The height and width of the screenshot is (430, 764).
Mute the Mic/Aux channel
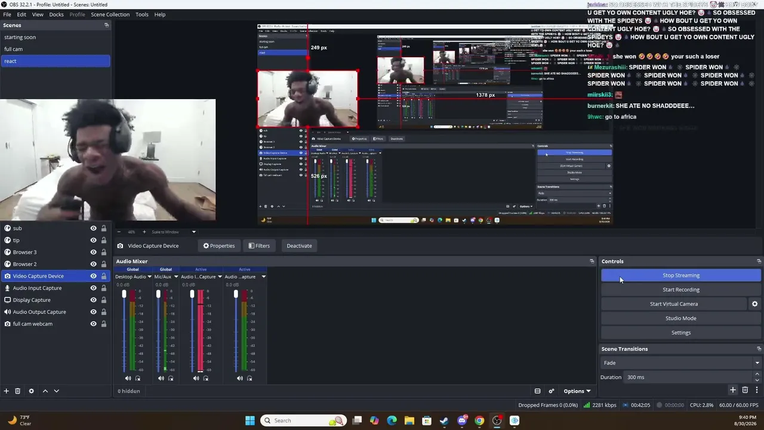(x=161, y=378)
